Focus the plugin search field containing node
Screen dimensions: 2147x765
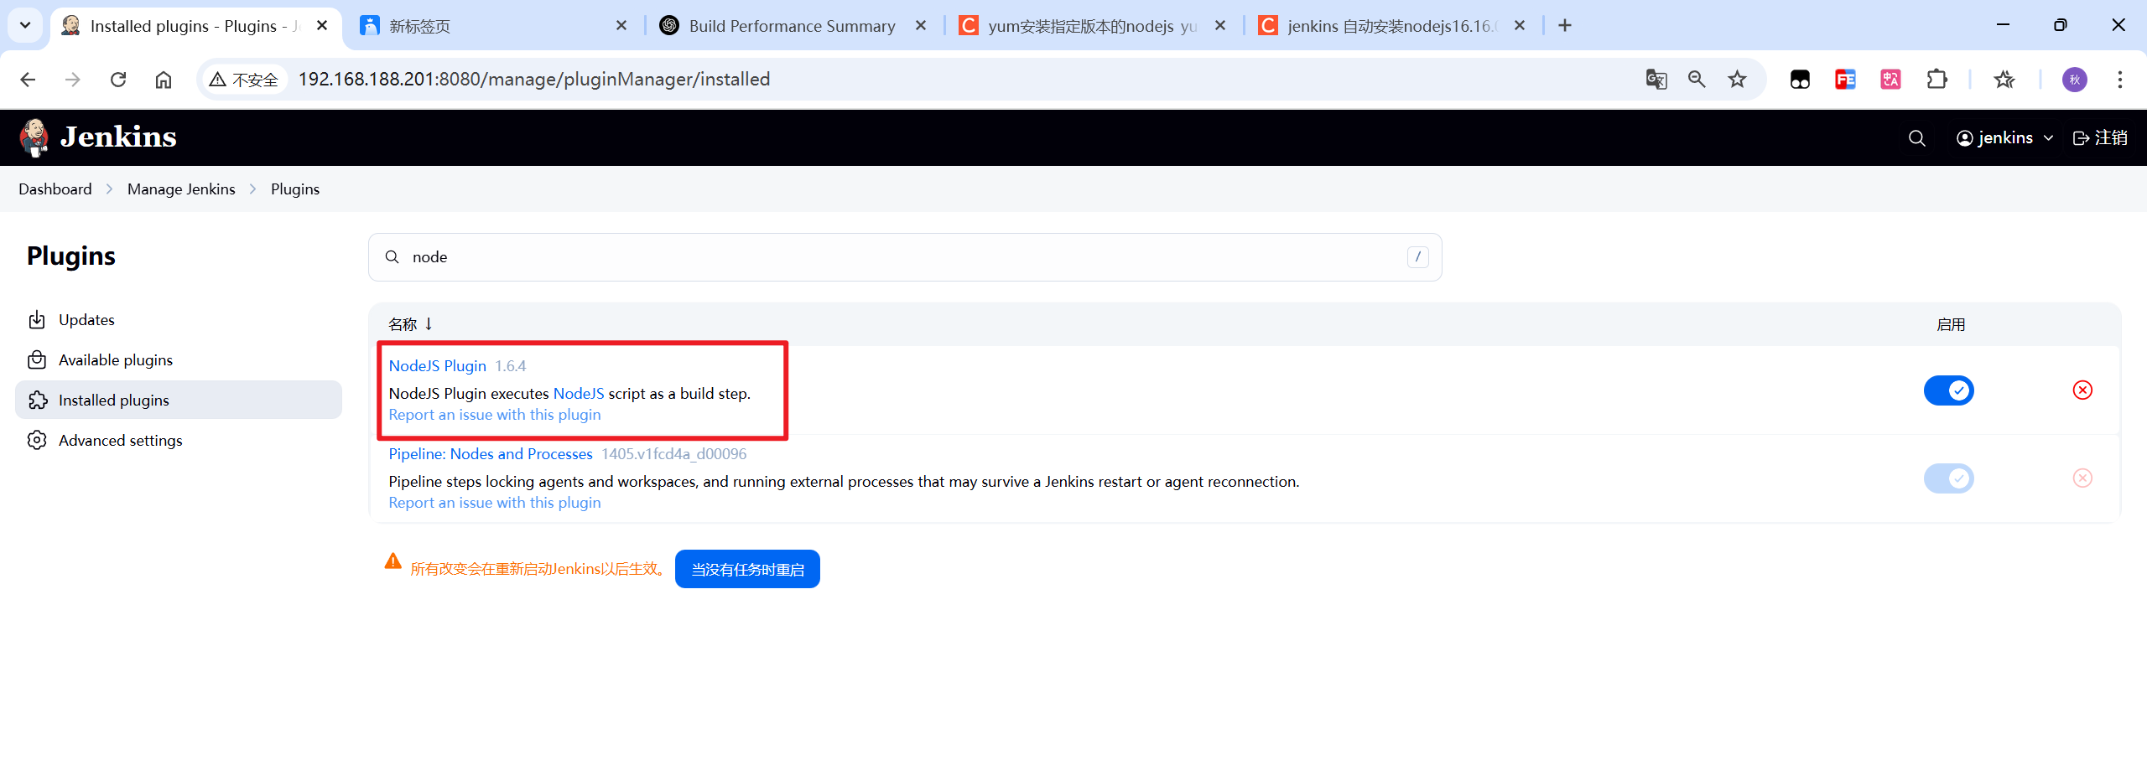[905, 257]
